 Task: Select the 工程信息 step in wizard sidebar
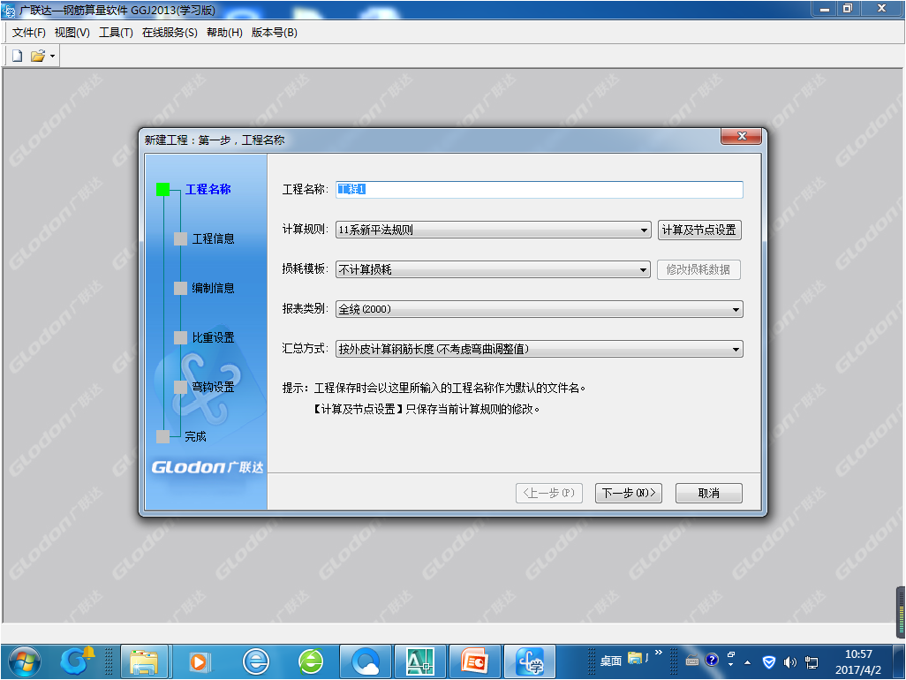213,238
